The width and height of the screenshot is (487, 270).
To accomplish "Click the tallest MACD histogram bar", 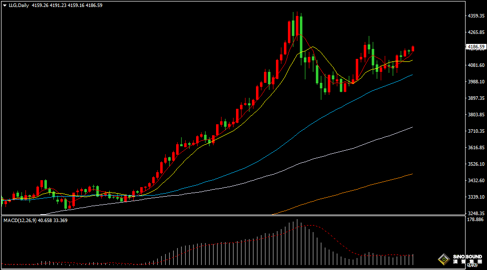I will (x=297, y=242).
